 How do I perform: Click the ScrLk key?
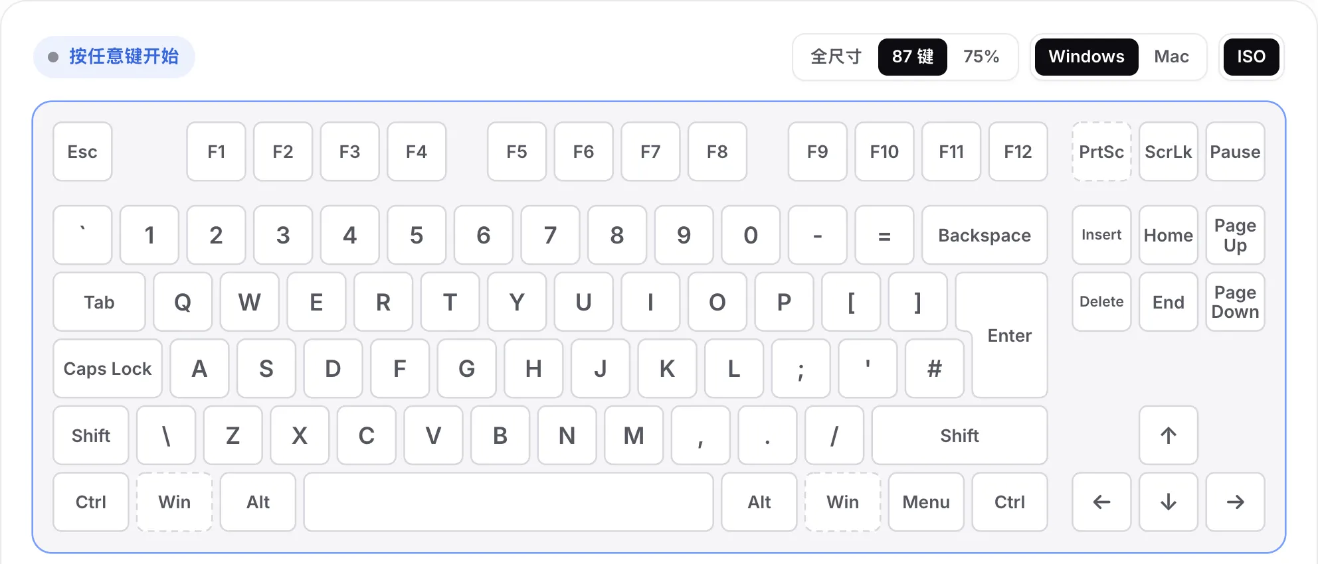click(1168, 151)
